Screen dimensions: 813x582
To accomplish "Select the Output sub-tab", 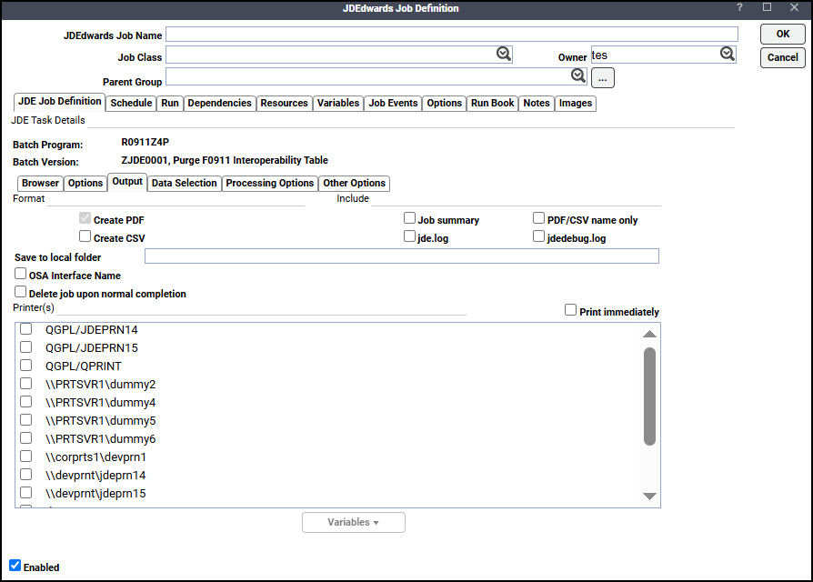I will [x=127, y=182].
